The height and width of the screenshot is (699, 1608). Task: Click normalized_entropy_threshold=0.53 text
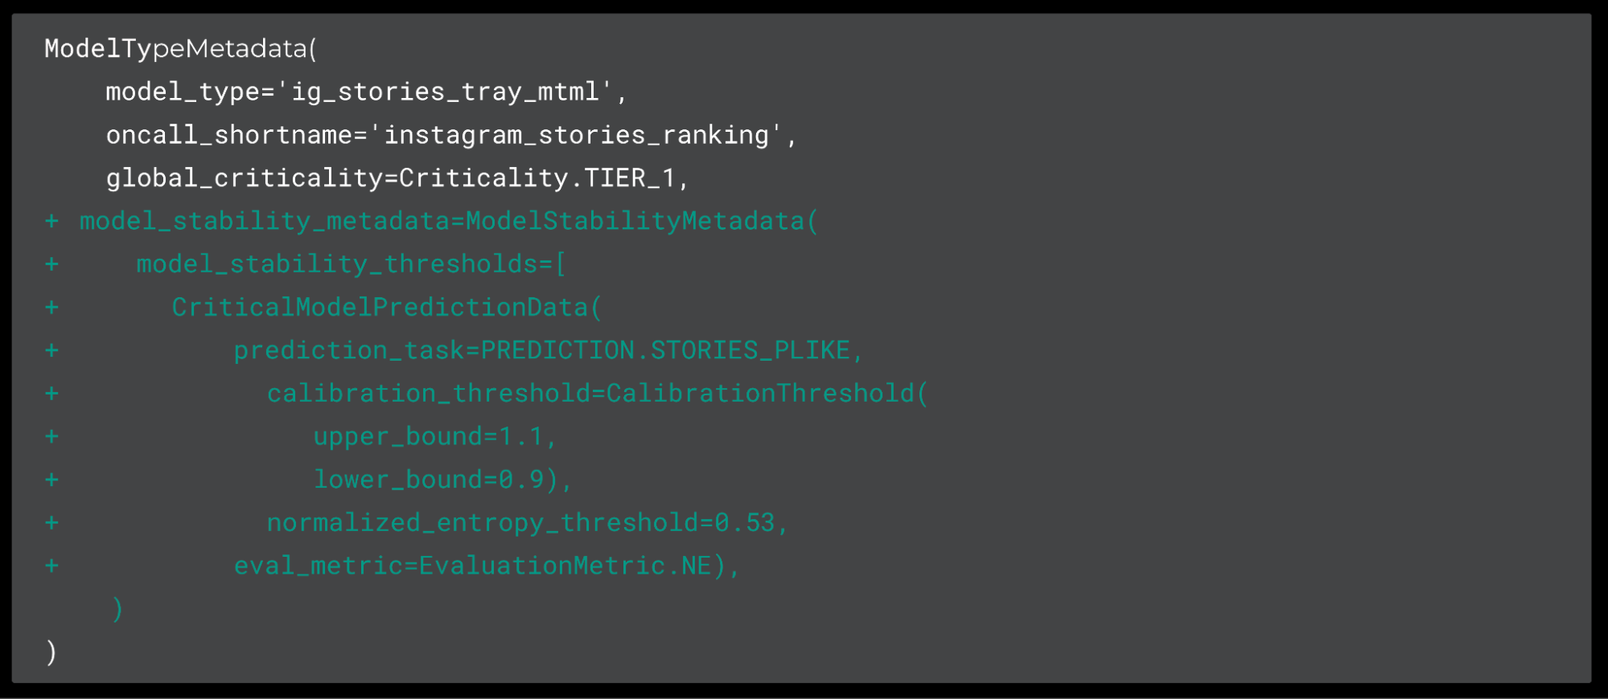(x=520, y=523)
